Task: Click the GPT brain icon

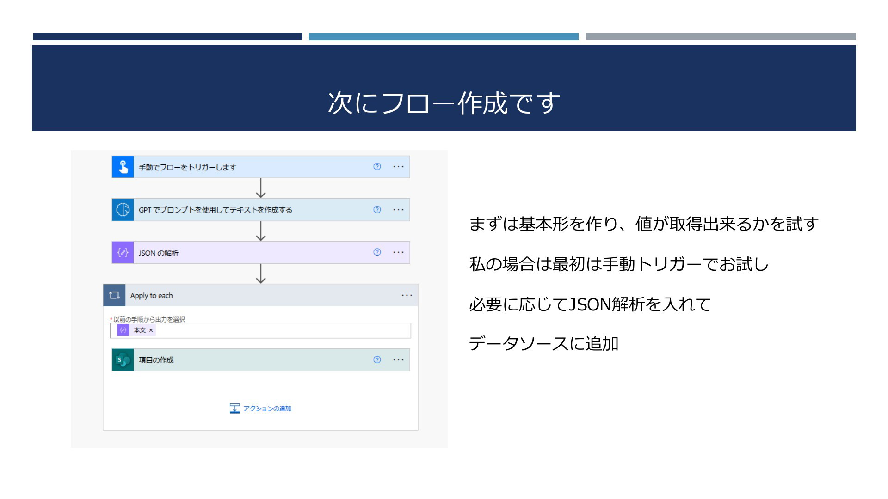Action: coord(123,210)
